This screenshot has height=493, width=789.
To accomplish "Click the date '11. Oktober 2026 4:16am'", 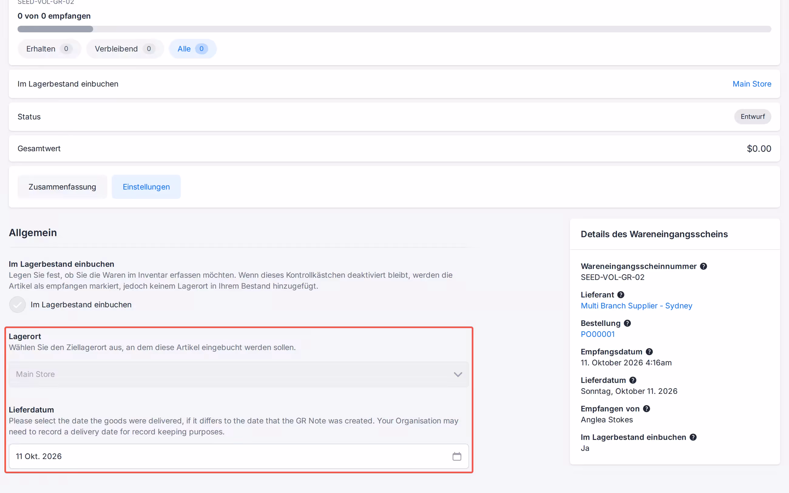I will pos(626,363).
